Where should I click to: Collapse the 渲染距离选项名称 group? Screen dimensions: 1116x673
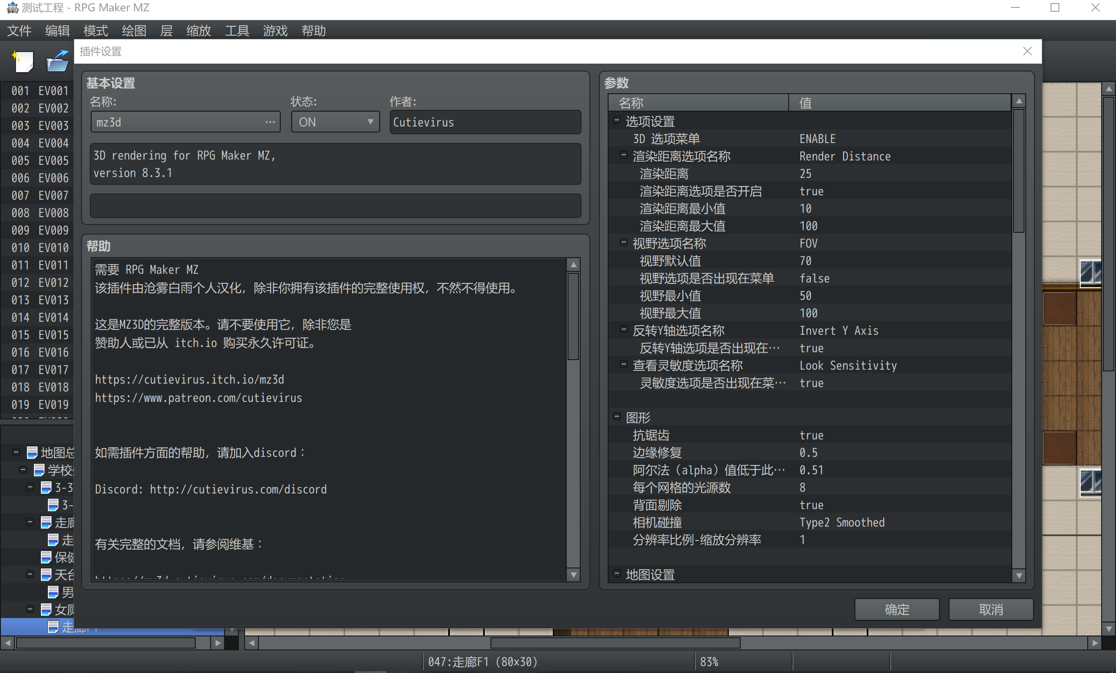[x=623, y=155]
